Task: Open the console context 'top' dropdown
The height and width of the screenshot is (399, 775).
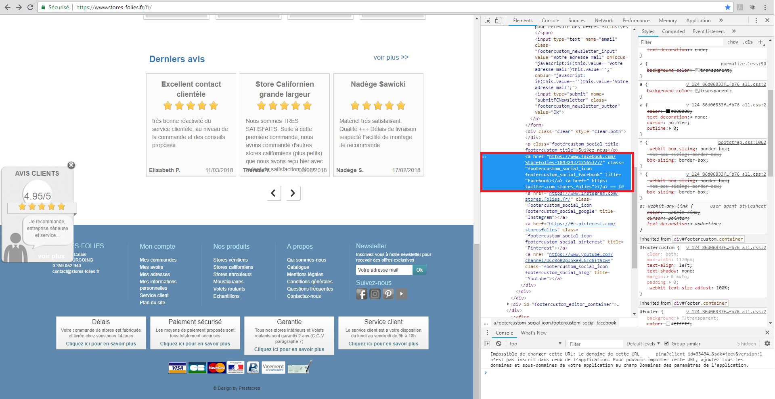Action: pos(535,344)
